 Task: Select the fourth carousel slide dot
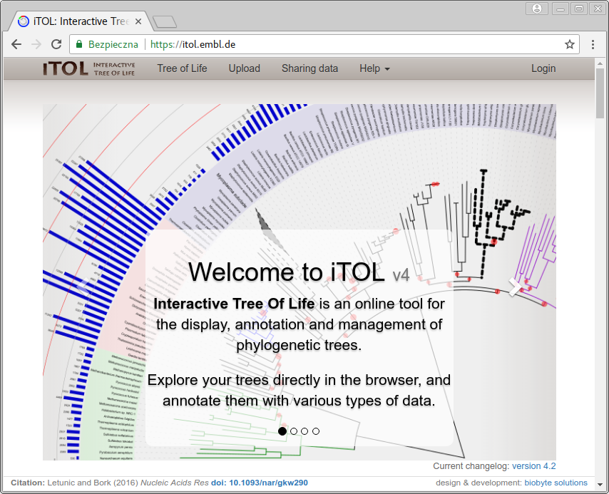point(316,431)
